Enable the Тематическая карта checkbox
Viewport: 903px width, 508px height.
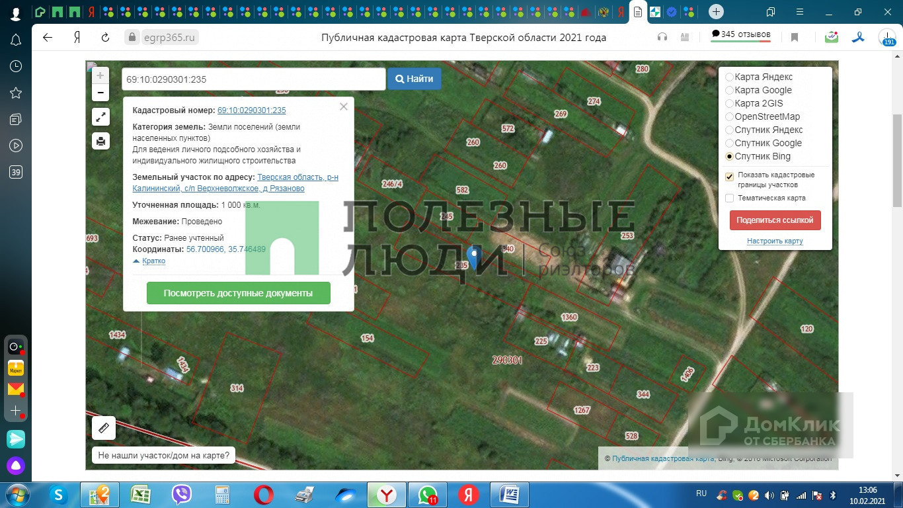pos(729,198)
